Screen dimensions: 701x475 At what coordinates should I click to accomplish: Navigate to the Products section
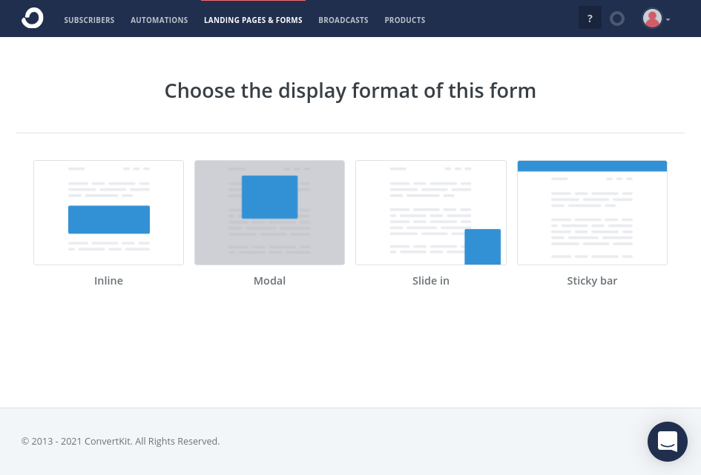pos(404,20)
